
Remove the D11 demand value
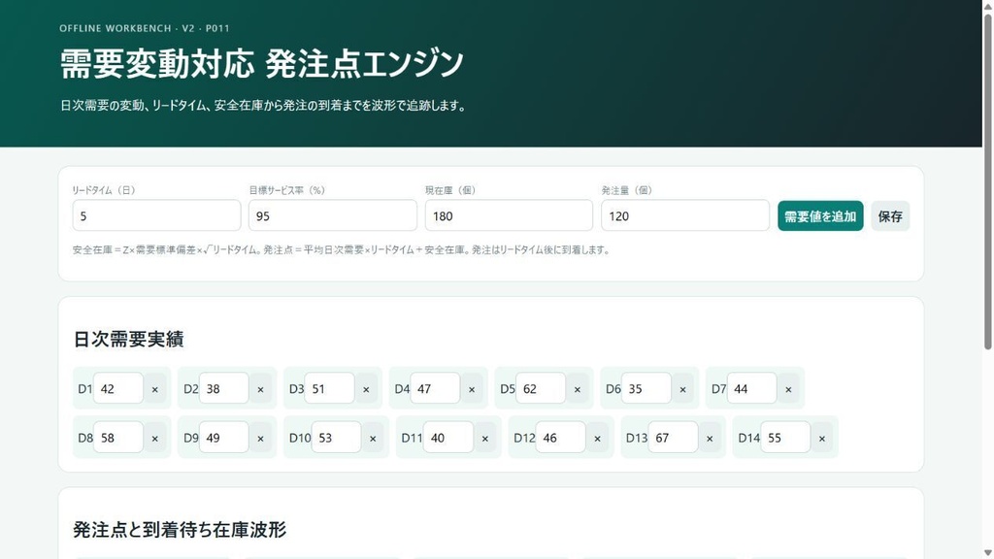pyautogui.click(x=485, y=438)
